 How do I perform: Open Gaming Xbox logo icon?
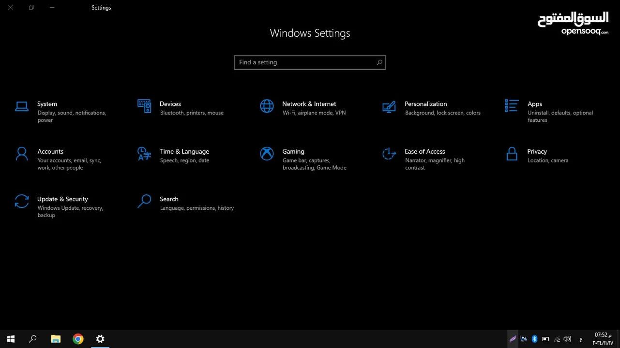[x=267, y=154]
